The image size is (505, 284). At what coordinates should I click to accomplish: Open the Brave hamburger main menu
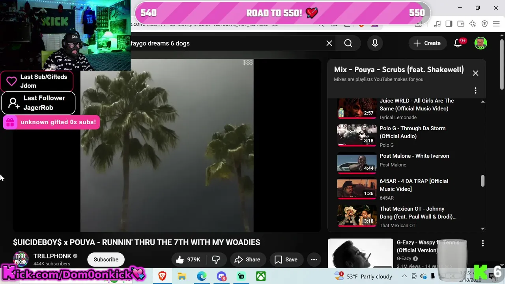pyautogui.click(x=496, y=24)
